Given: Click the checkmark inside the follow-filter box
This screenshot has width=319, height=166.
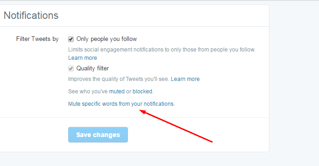Looking at the screenshot, I should (x=71, y=39).
